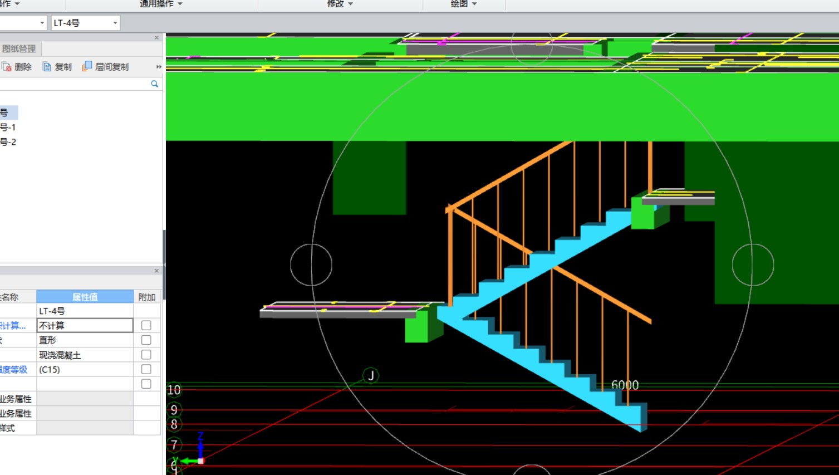
Task: Click the right orbit circle handle
Action: click(x=753, y=265)
